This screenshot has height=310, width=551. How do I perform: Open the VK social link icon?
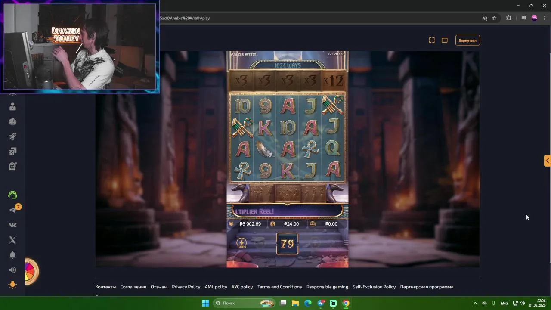(12, 225)
